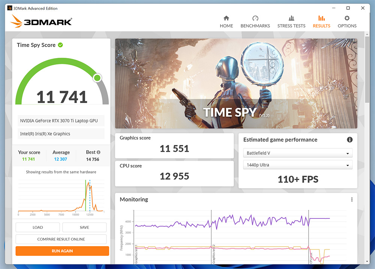Click the Home house icon
The width and height of the screenshot is (375, 269).
pyautogui.click(x=226, y=18)
